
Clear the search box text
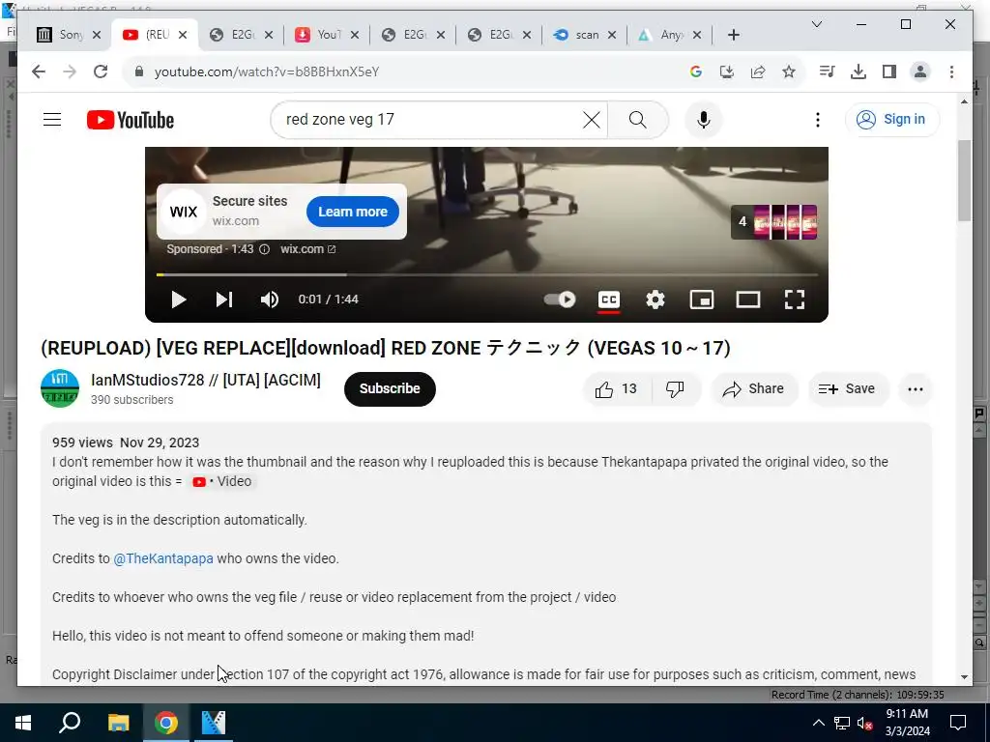[591, 119]
